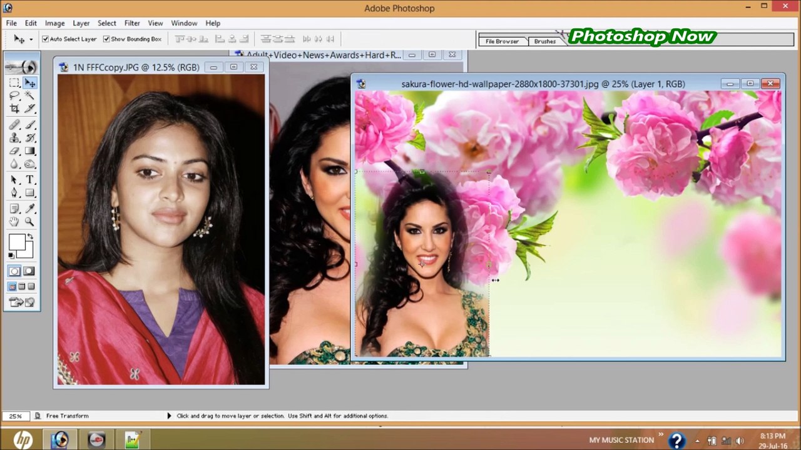
Task: Open the Brushes palette tab
Action: pos(545,41)
